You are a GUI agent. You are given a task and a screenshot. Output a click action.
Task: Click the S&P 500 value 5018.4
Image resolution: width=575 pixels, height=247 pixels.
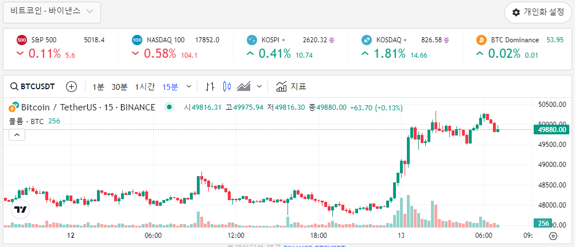[x=94, y=40]
